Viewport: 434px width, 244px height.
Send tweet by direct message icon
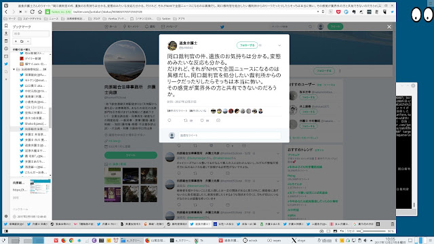point(218,121)
